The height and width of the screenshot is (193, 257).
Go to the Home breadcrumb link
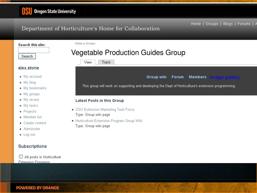[79, 43]
